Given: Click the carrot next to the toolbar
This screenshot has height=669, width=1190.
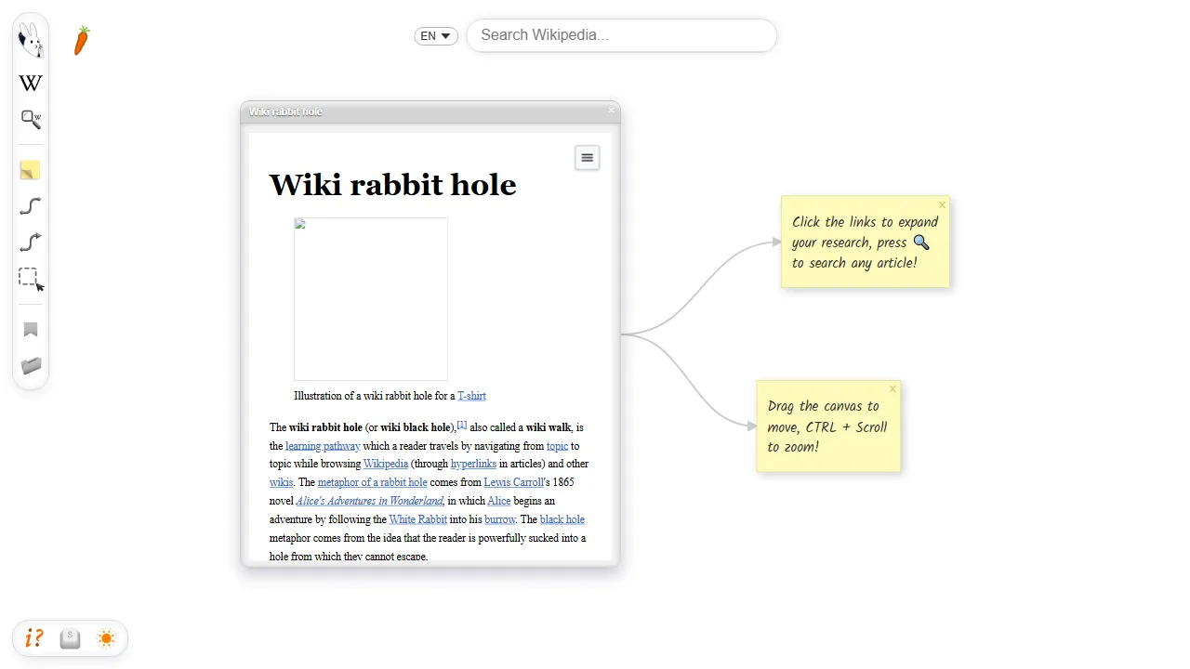Looking at the screenshot, I should click(x=82, y=41).
